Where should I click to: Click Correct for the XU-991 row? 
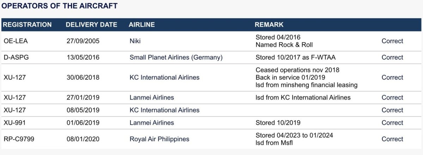tap(392, 123)
